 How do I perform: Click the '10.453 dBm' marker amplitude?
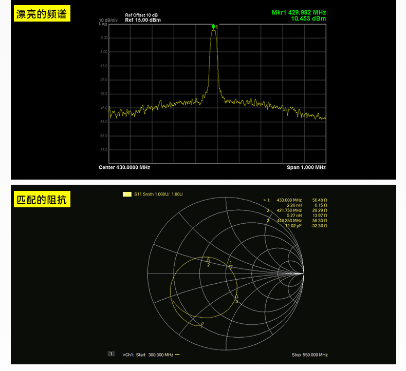[x=308, y=18]
